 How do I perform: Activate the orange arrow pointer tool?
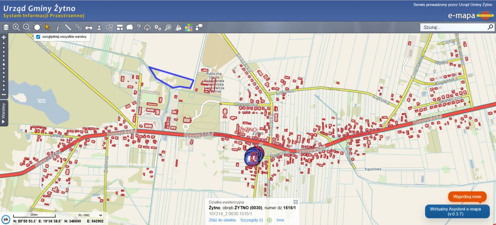(47, 27)
